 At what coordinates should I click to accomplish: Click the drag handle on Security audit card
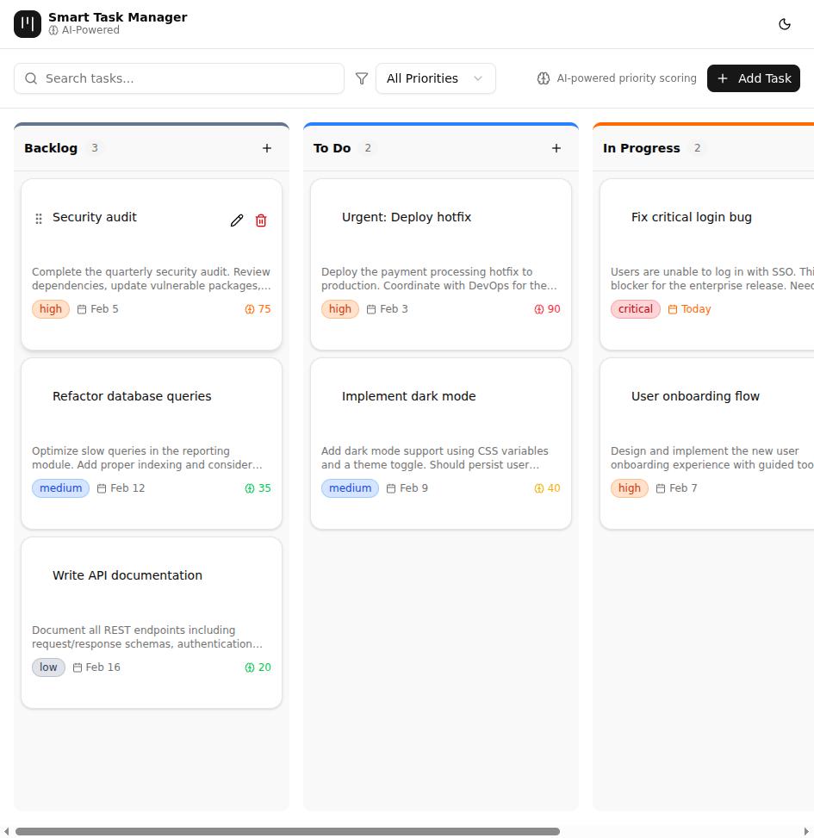coord(39,219)
